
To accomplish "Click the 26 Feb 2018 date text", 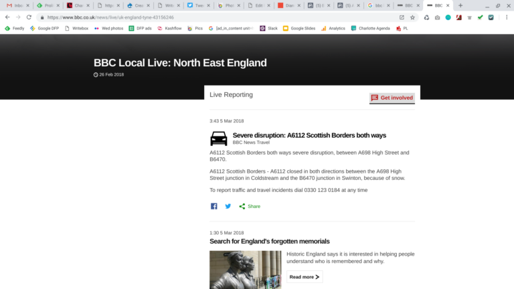I will coord(112,75).
